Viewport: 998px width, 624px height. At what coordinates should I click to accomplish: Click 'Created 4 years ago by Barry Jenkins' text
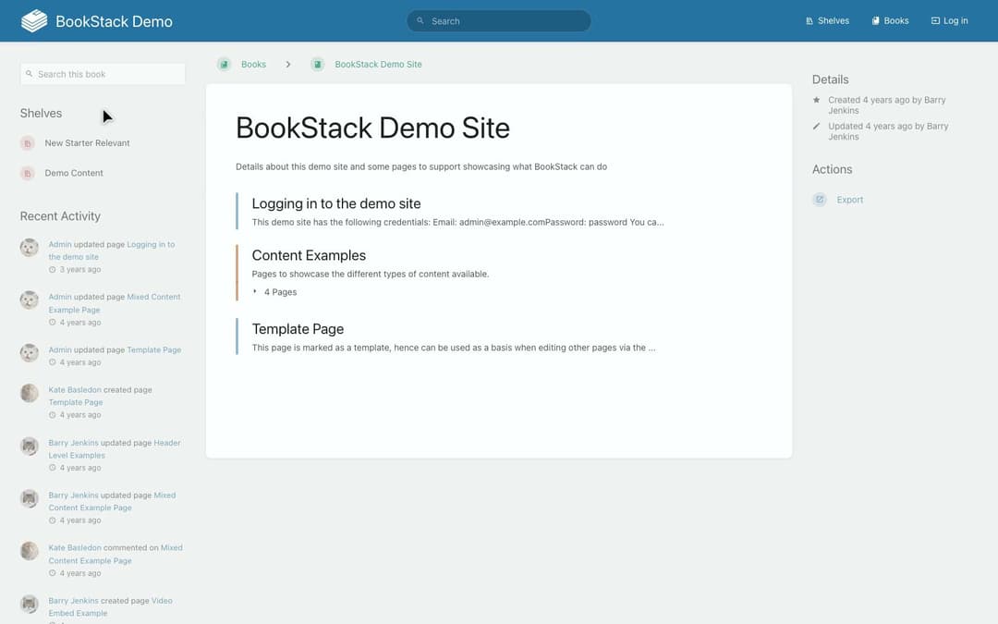coord(886,105)
